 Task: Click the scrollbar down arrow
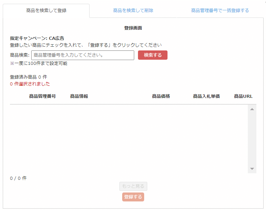[x=252, y=169]
